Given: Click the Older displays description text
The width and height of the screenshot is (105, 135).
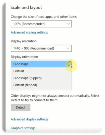Looking at the screenshot, I should 55,98.
